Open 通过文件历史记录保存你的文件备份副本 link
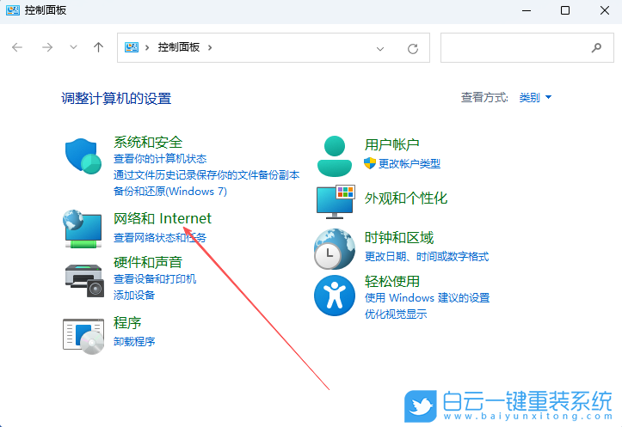Image resolution: width=622 pixels, height=427 pixels. (x=206, y=174)
